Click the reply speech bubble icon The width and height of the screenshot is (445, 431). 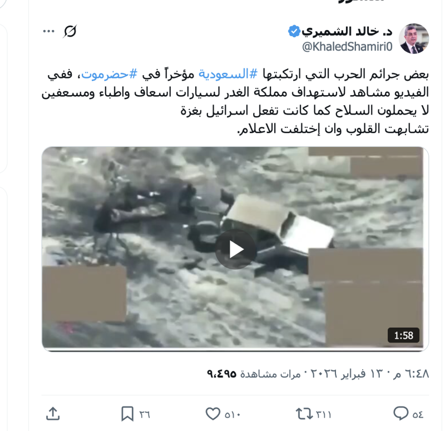tap(400, 413)
